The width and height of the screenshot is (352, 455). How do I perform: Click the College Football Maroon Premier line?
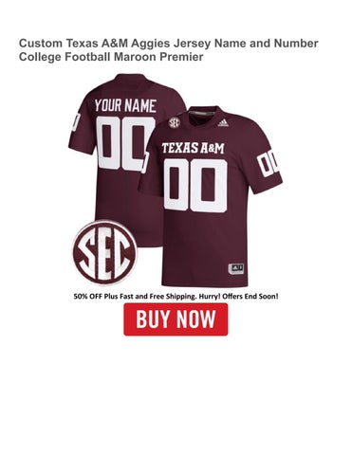coord(111,57)
